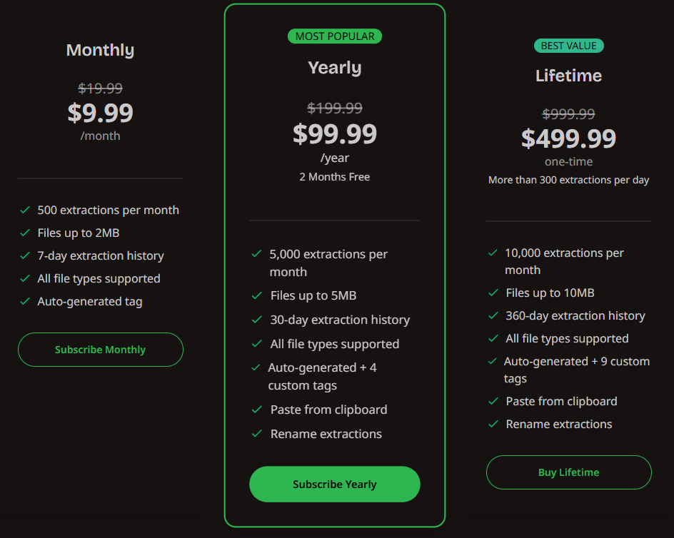Click checkmark next to Files up to 2MB
This screenshot has height=538, width=674.
click(25, 233)
